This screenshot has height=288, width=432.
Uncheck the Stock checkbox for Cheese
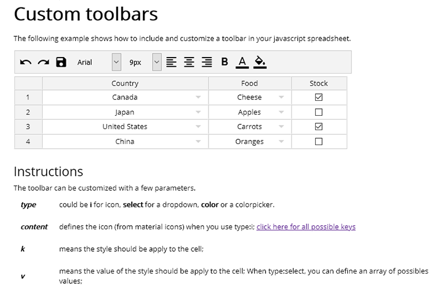[x=319, y=97]
